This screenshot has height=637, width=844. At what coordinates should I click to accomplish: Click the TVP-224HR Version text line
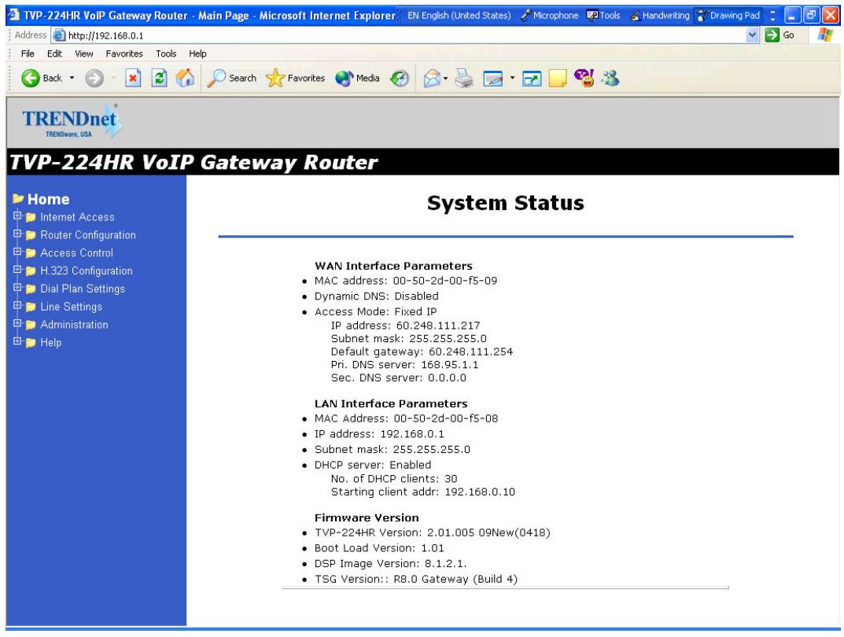[x=433, y=533]
